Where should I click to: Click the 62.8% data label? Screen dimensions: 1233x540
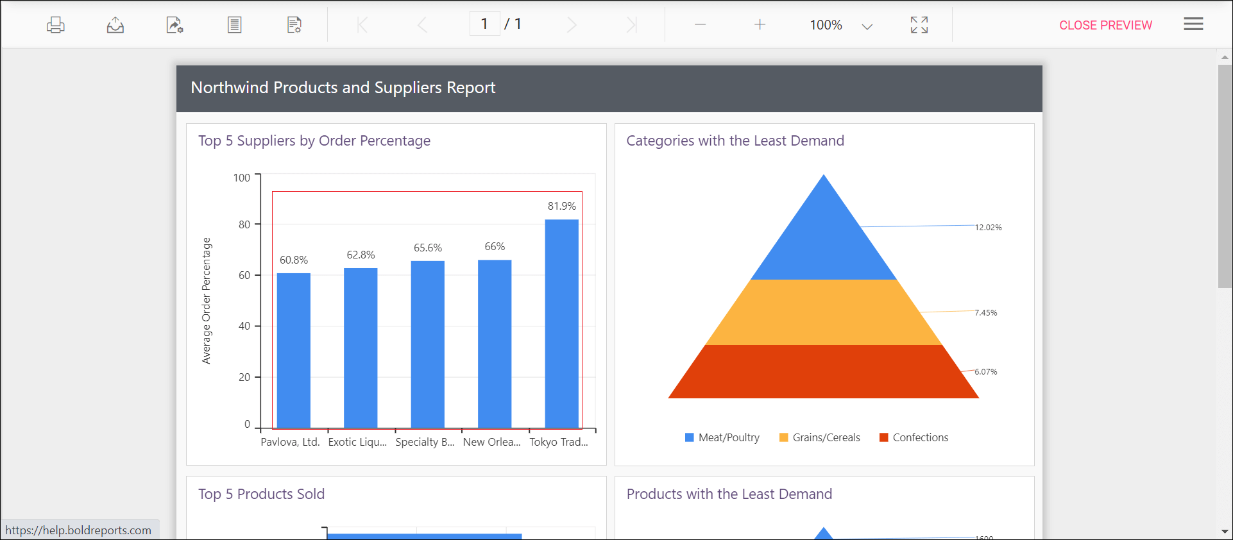click(x=361, y=255)
